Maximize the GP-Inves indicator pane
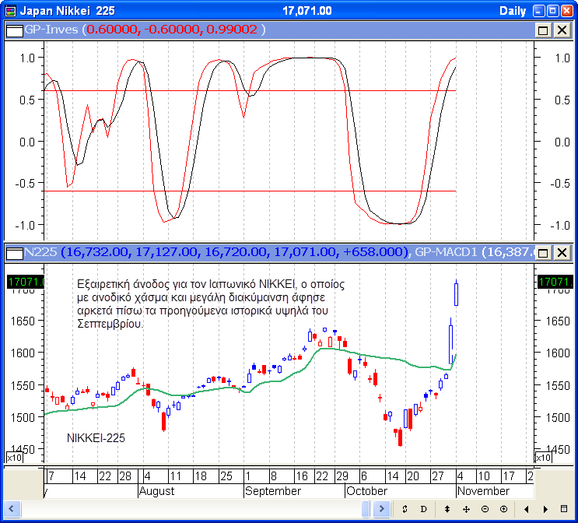This screenshot has height=523, width=578. 544,30
